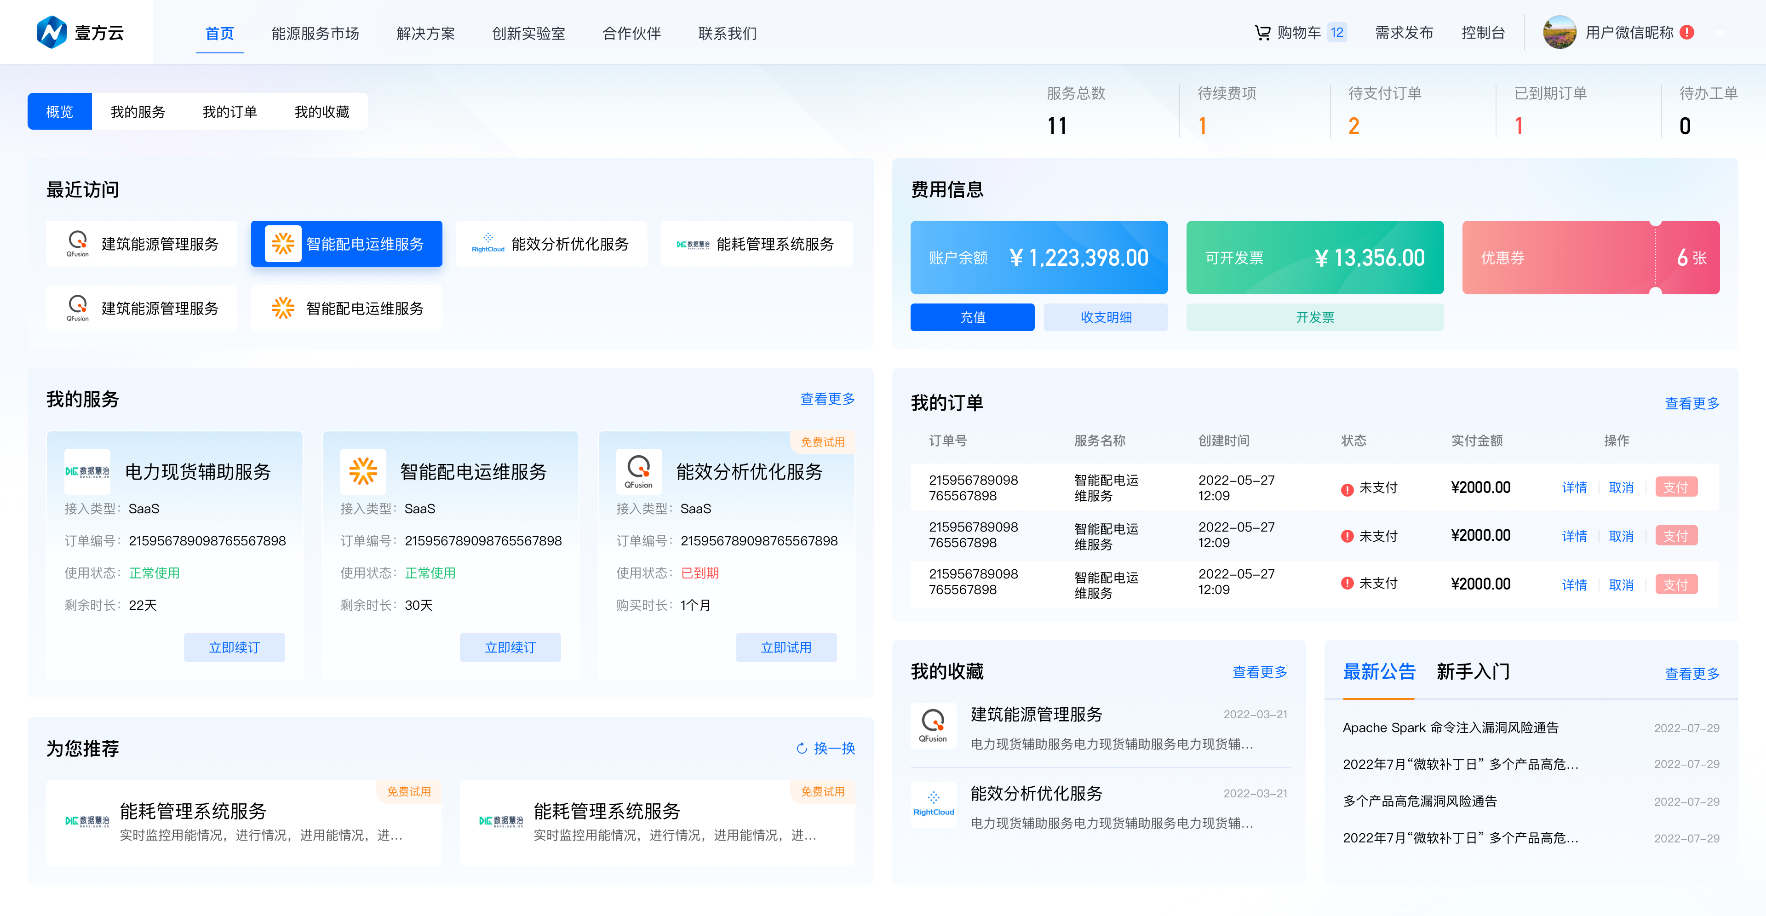Open the highlighted 智能配电运维服务 recent tile
The width and height of the screenshot is (1766, 916).
pyautogui.click(x=346, y=243)
